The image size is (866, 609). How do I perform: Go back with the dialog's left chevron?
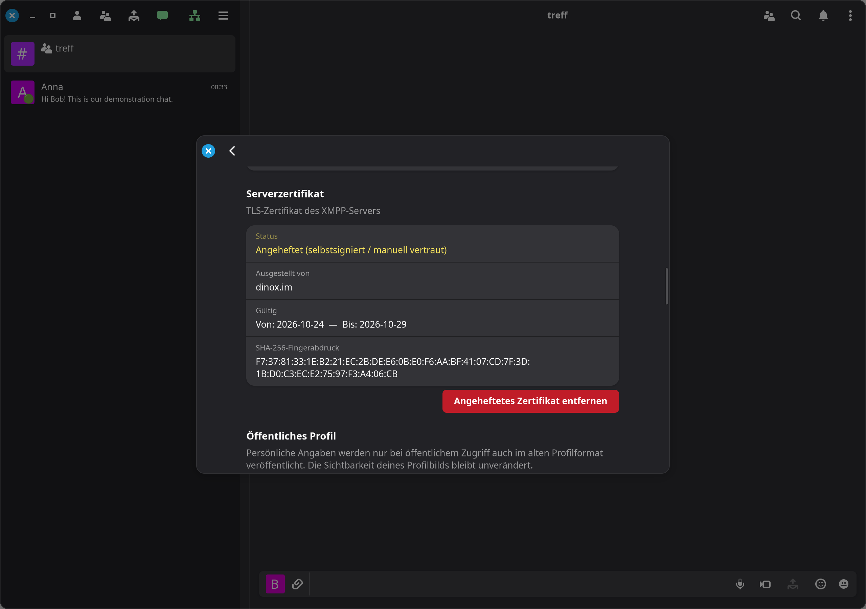point(232,151)
